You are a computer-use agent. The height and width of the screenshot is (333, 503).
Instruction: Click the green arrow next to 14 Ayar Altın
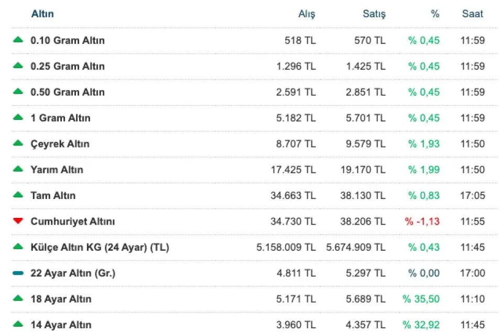click(x=18, y=324)
